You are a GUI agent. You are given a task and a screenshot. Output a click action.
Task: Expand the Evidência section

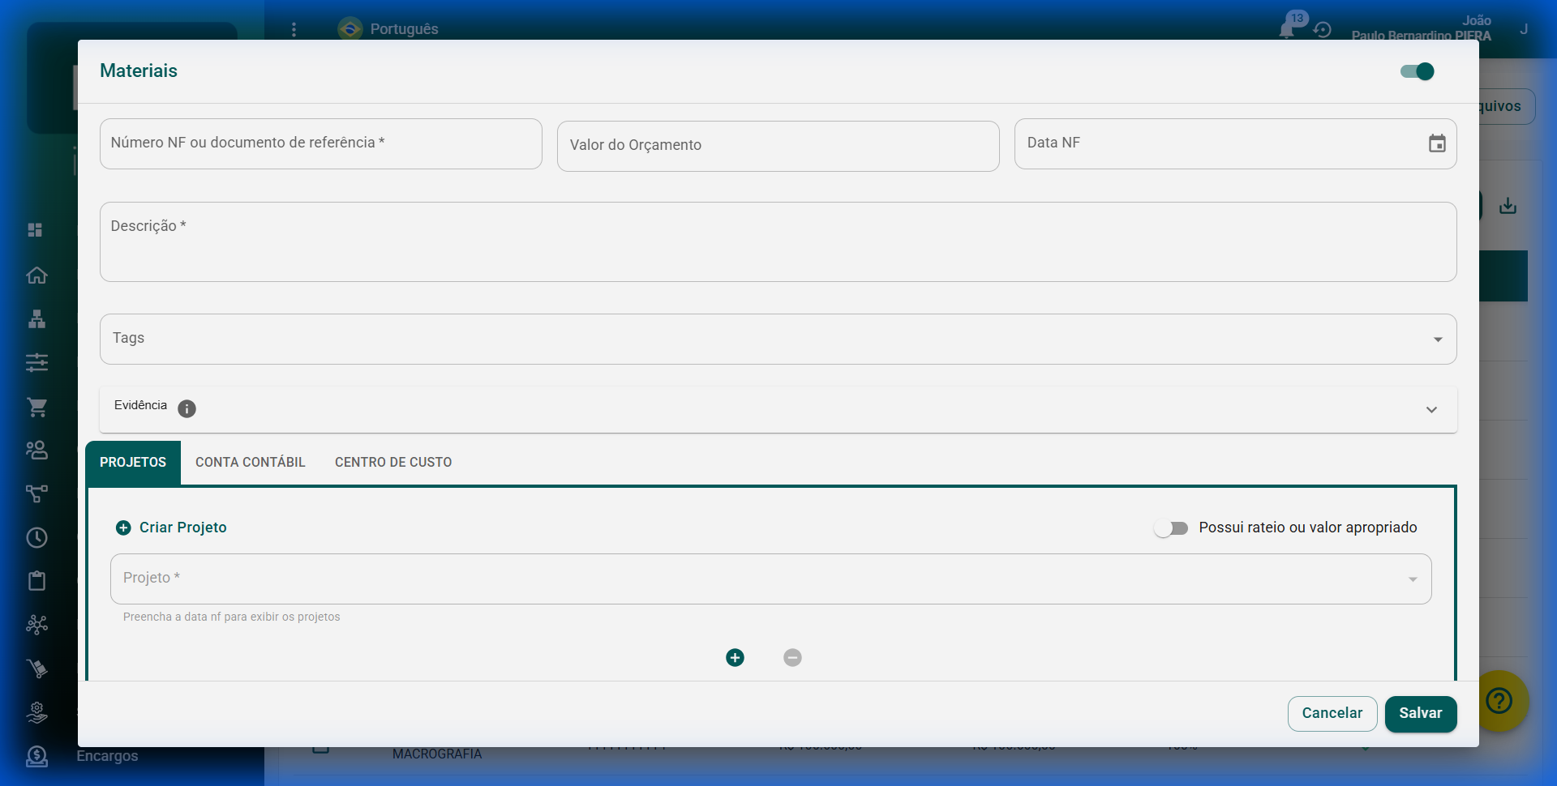1431,410
